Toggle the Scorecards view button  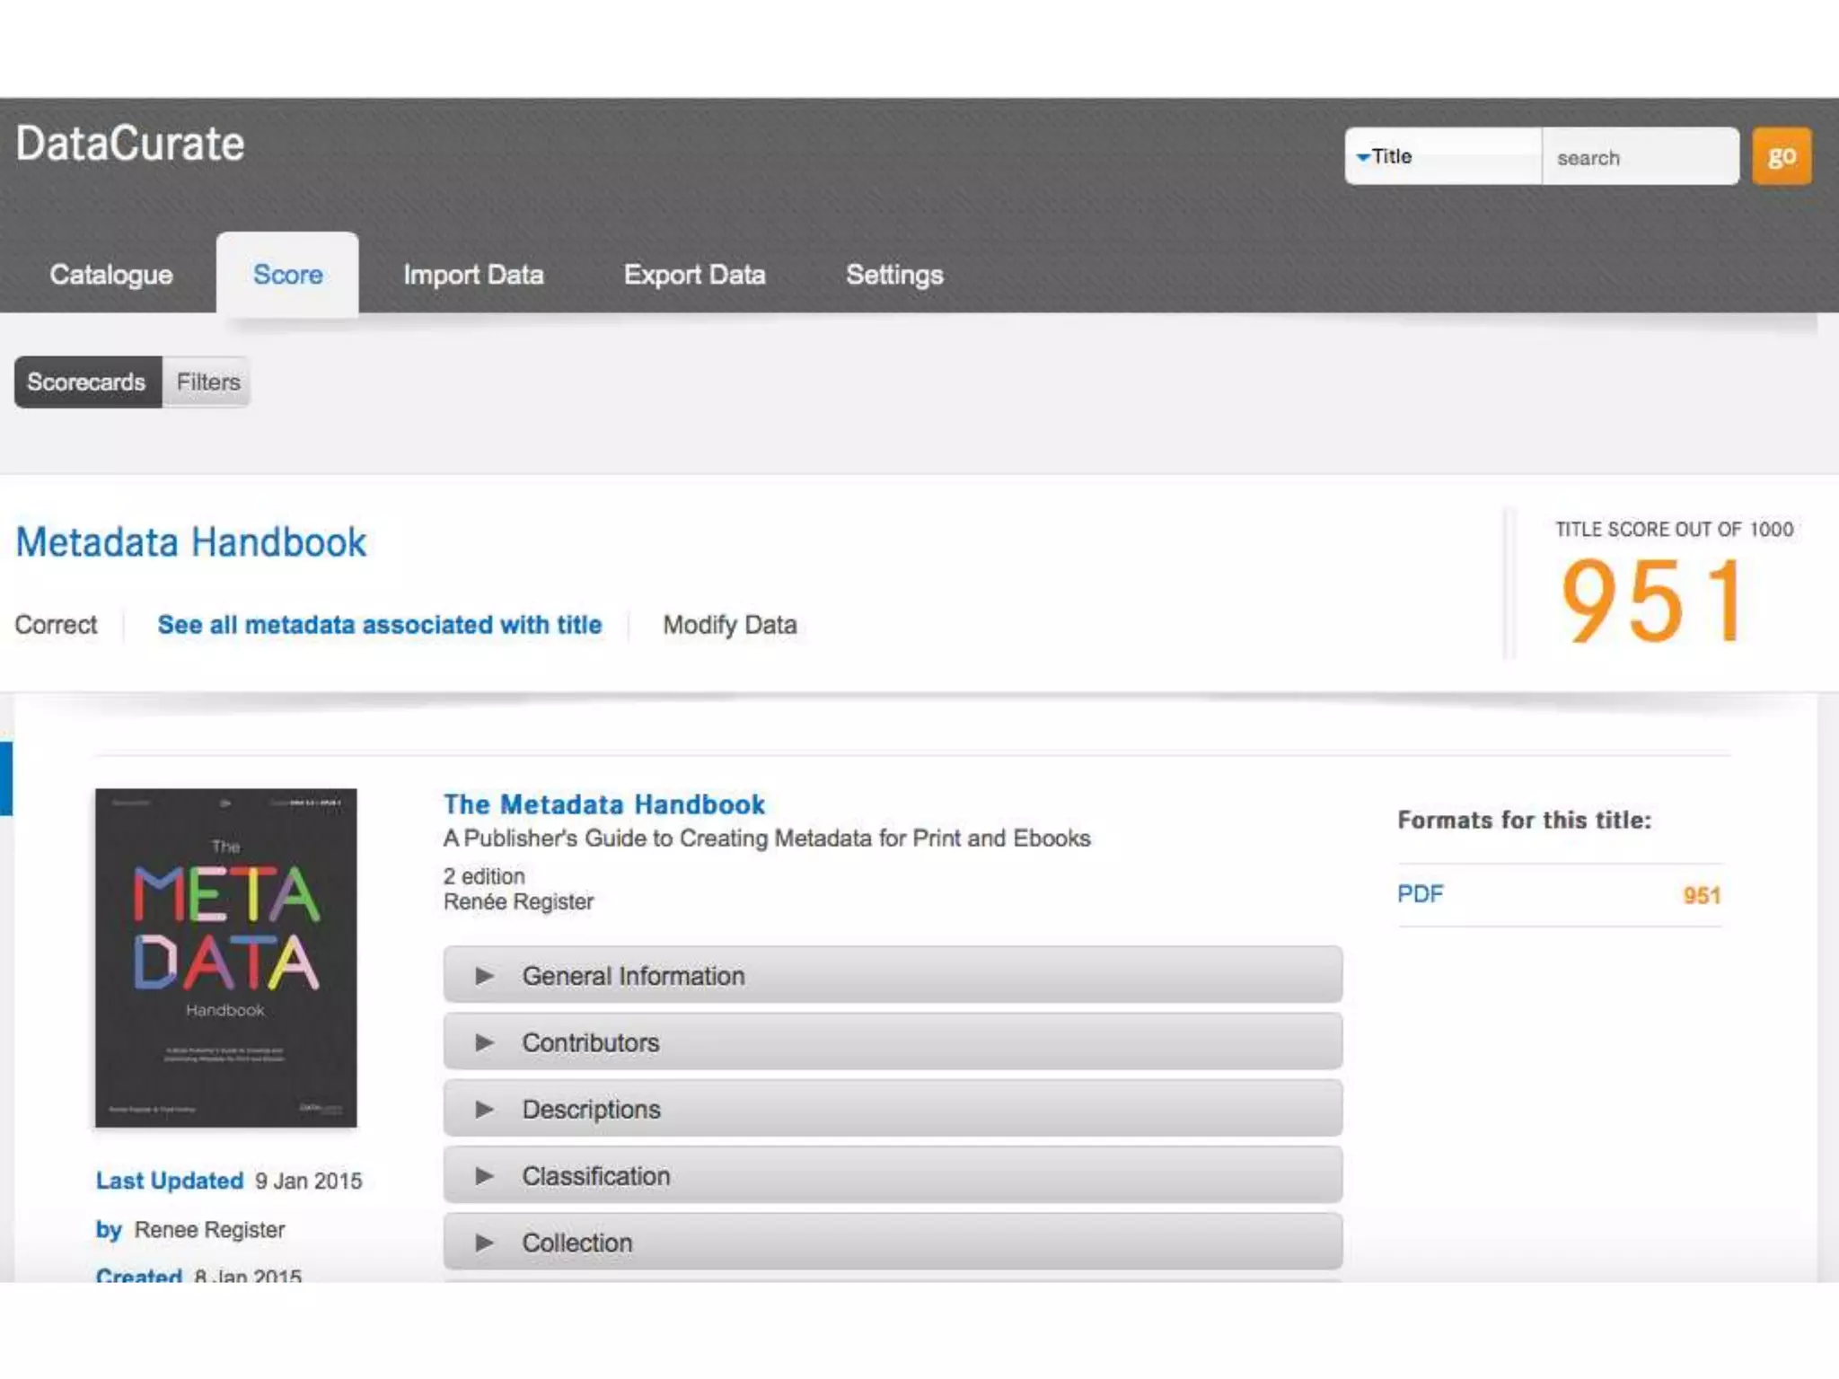coord(87,382)
